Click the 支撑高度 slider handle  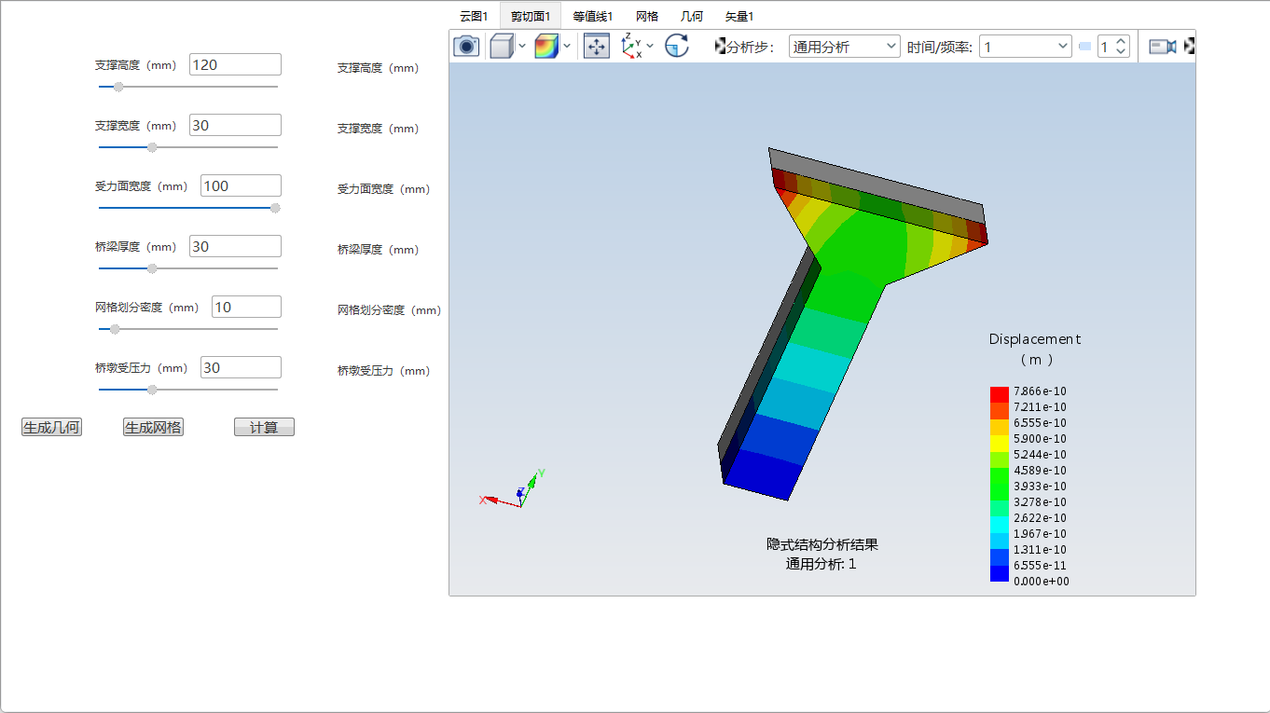coord(118,87)
